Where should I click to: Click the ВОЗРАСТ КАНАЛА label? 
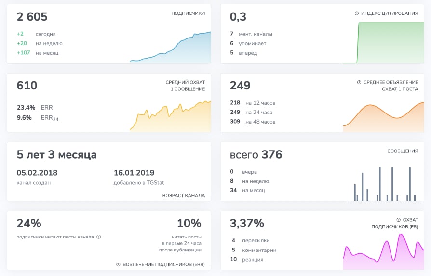pos(184,195)
